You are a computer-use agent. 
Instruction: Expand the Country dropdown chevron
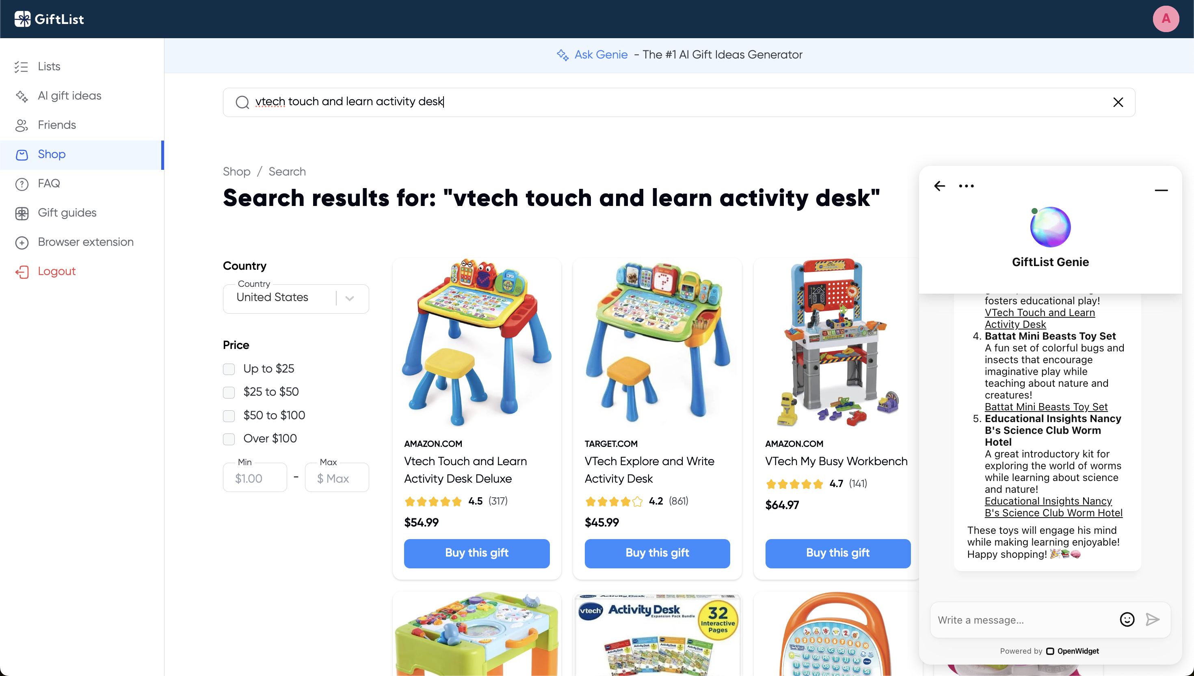point(349,298)
